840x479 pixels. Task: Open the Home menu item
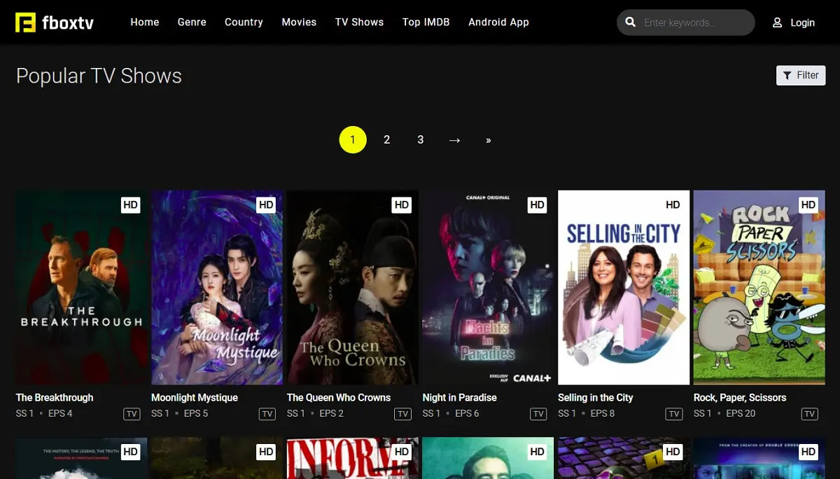pyautogui.click(x=145, y=22)
